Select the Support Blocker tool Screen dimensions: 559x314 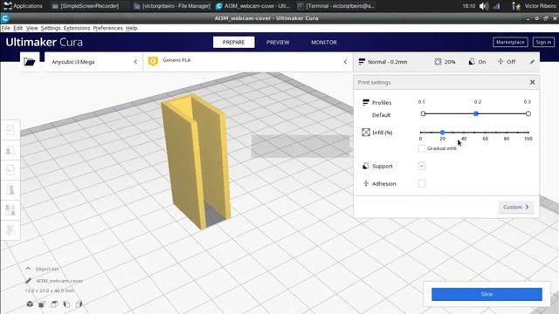[10, 230]
